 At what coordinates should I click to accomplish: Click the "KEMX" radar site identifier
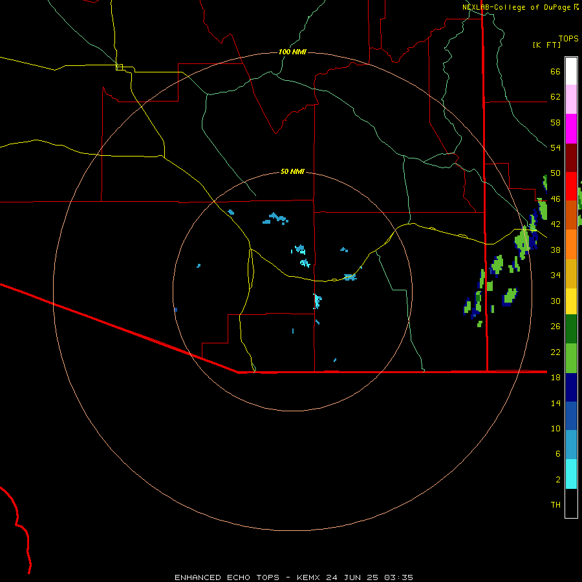[x=308, y=577]
